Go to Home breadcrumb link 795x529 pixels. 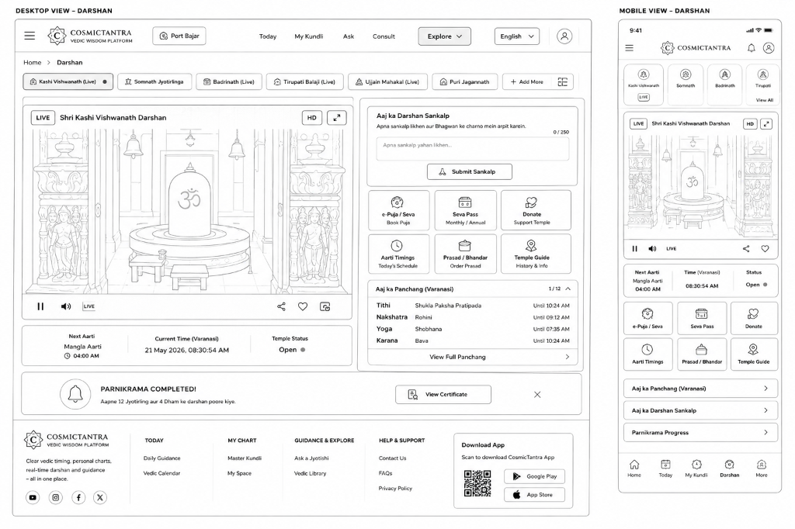(33, 62)
